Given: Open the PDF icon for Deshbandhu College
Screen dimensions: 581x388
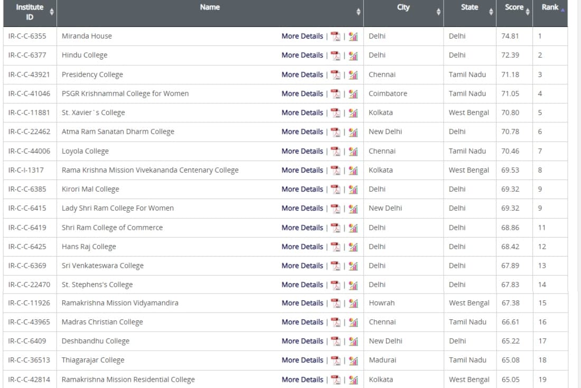Looking at the screenshot, I should (335, 342).
